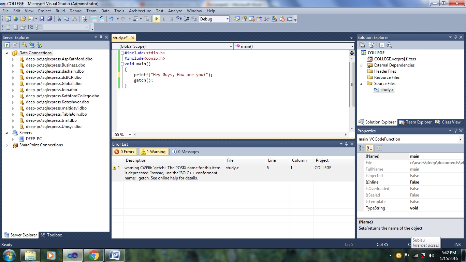Sort Properties alphabetically
This screenshot has height=262, width=466.
click(369, 148)
